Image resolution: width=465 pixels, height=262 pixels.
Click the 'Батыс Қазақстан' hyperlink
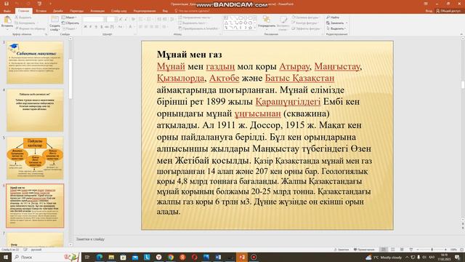(299, 78)
